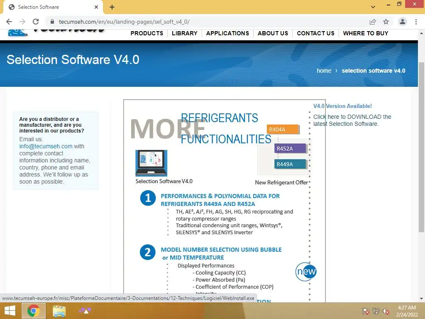
Task: Click the number 1 circle icon
Action: 148,198
